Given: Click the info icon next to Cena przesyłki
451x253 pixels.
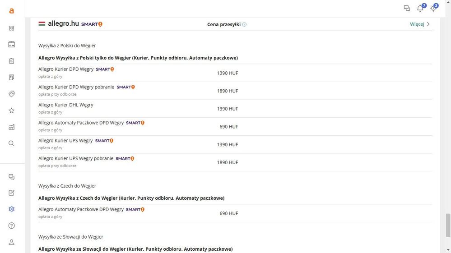Looking at the screenshot, I should tap(245, 24).
